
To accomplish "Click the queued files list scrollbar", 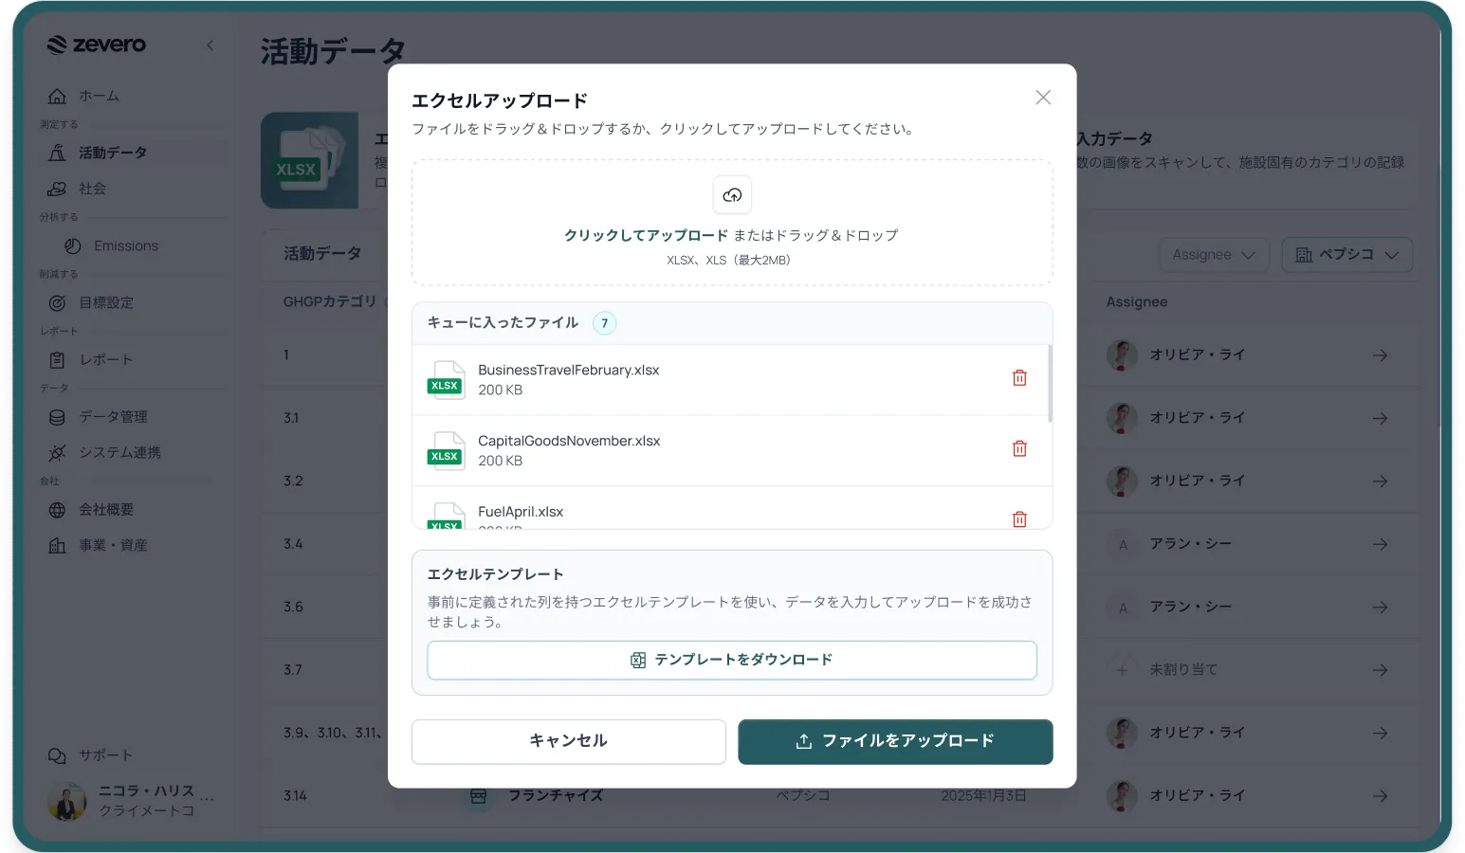I will click(x=1049, y=383).
